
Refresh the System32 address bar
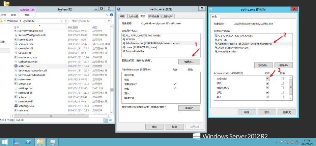66,21
